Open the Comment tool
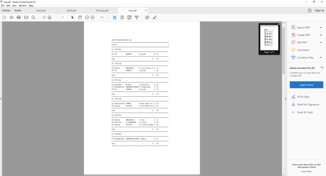The image size is (326, 176). tap(303, 50)
